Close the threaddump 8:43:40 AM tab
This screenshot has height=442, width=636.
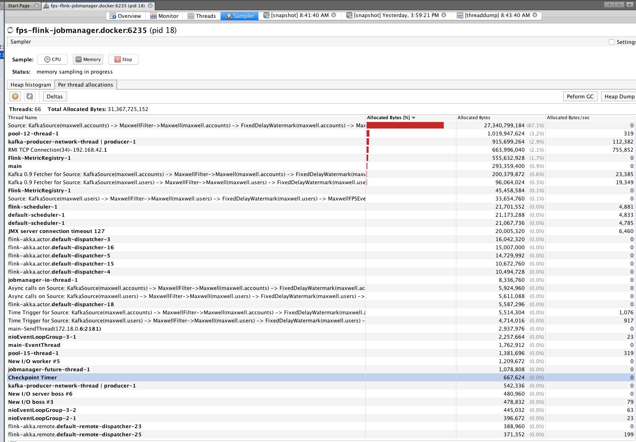535,15
